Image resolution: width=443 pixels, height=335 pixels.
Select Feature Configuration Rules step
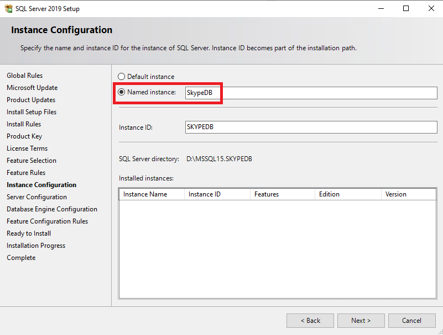[x=47, y=221]
